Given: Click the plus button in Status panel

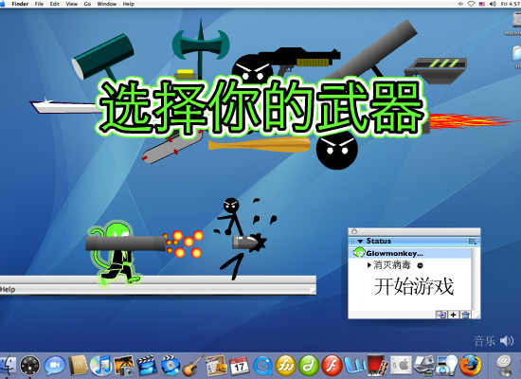Looking at the screenshot, I should click(453, 315).
